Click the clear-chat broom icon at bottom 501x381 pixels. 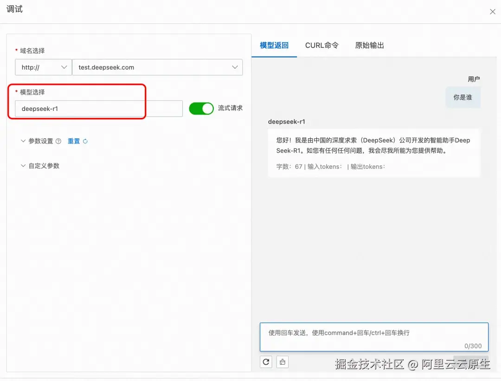click(x=283, y=362)
